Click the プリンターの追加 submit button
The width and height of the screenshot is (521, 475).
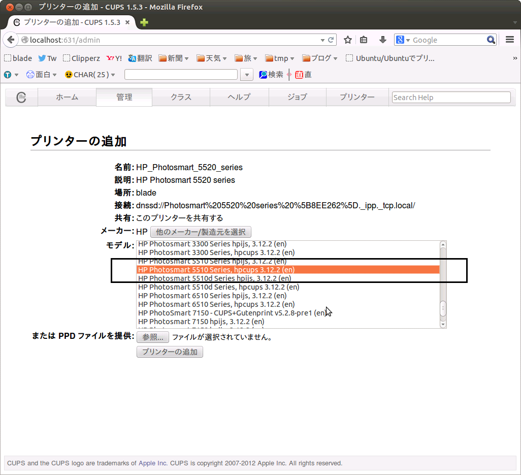170,352
